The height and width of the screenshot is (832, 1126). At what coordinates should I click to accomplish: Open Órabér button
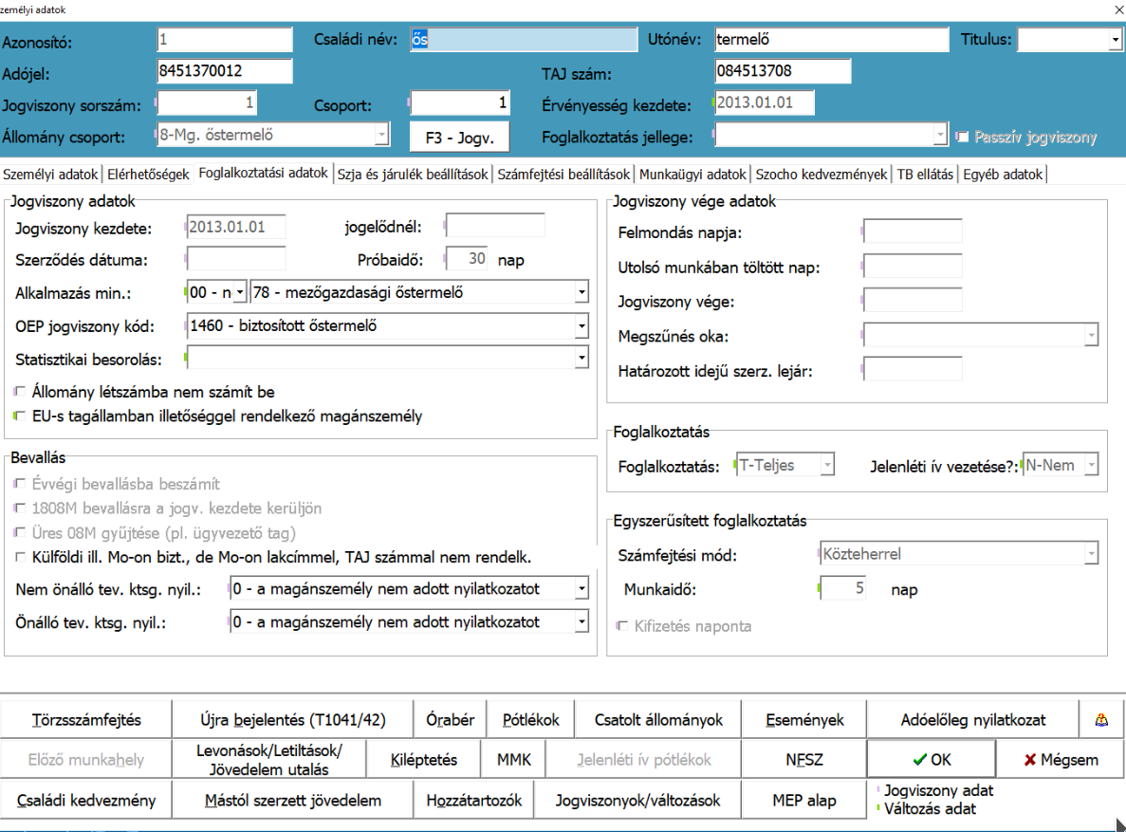[x=451, y=720]
